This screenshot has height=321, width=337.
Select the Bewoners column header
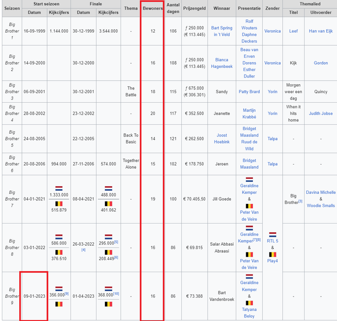(x=152, y=8)
